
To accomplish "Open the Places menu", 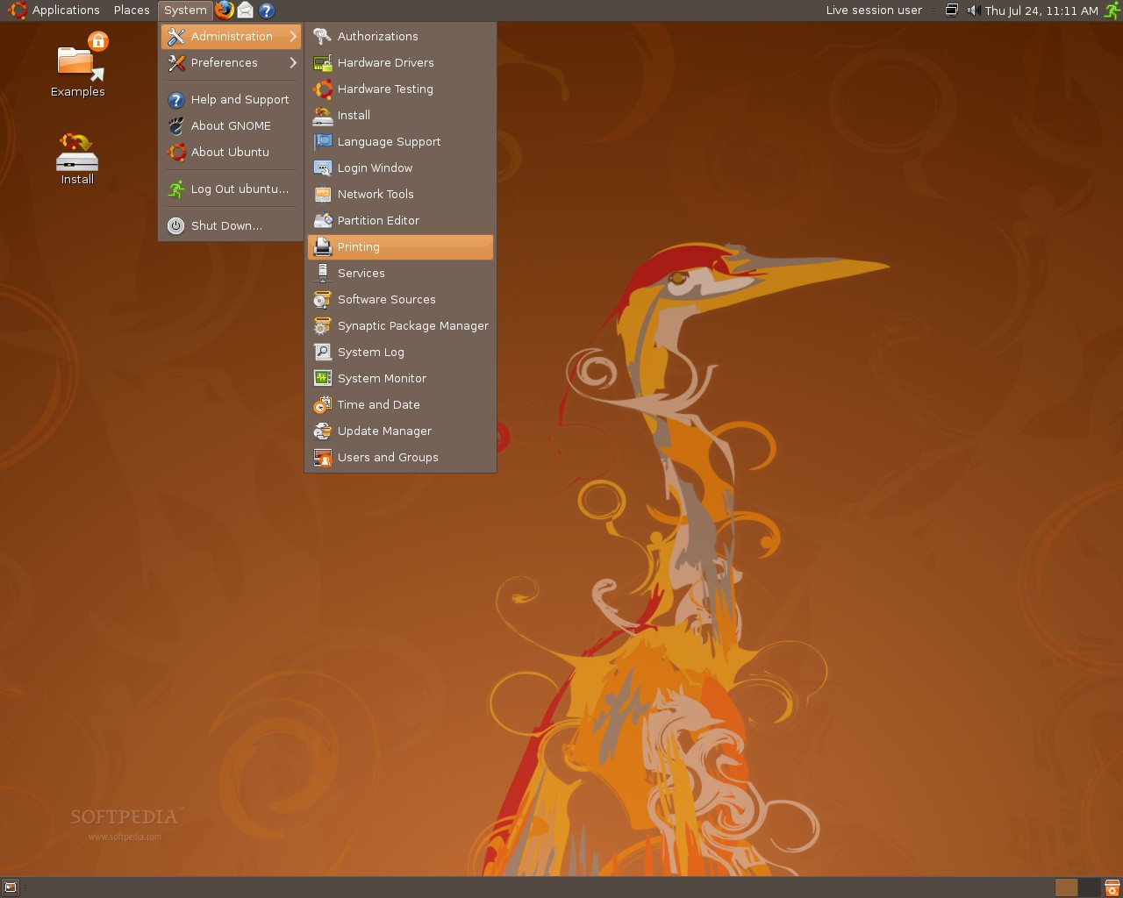I will pos(132,11).
